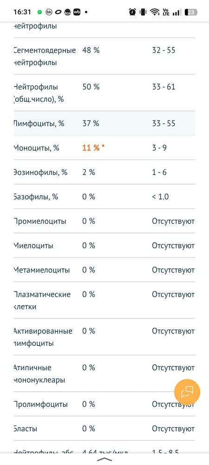The height and width of the screenshot is (465, 209).
Task: Tap the VoLTE status icon
Action: coord(166,12)
